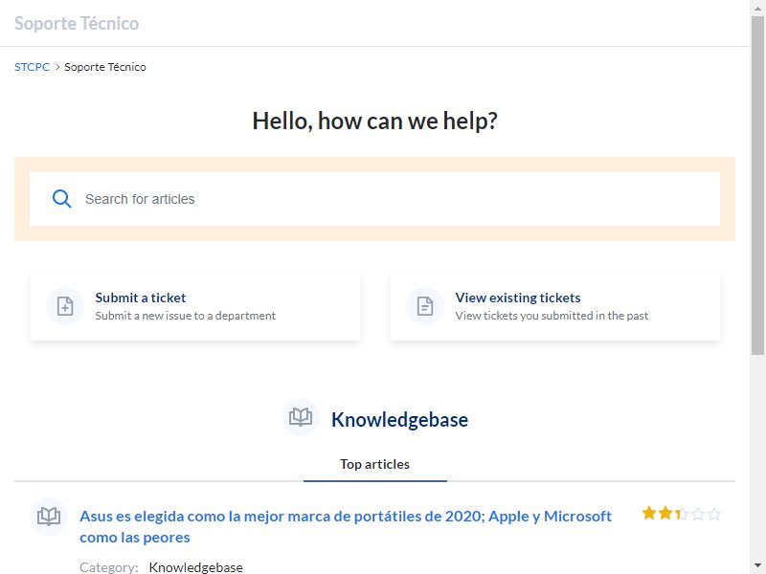Image resolution: width=766 pixels, height=574 pixels.
Task: Open the STCPC breadcrumb link
Action: [x=32, y=67]
